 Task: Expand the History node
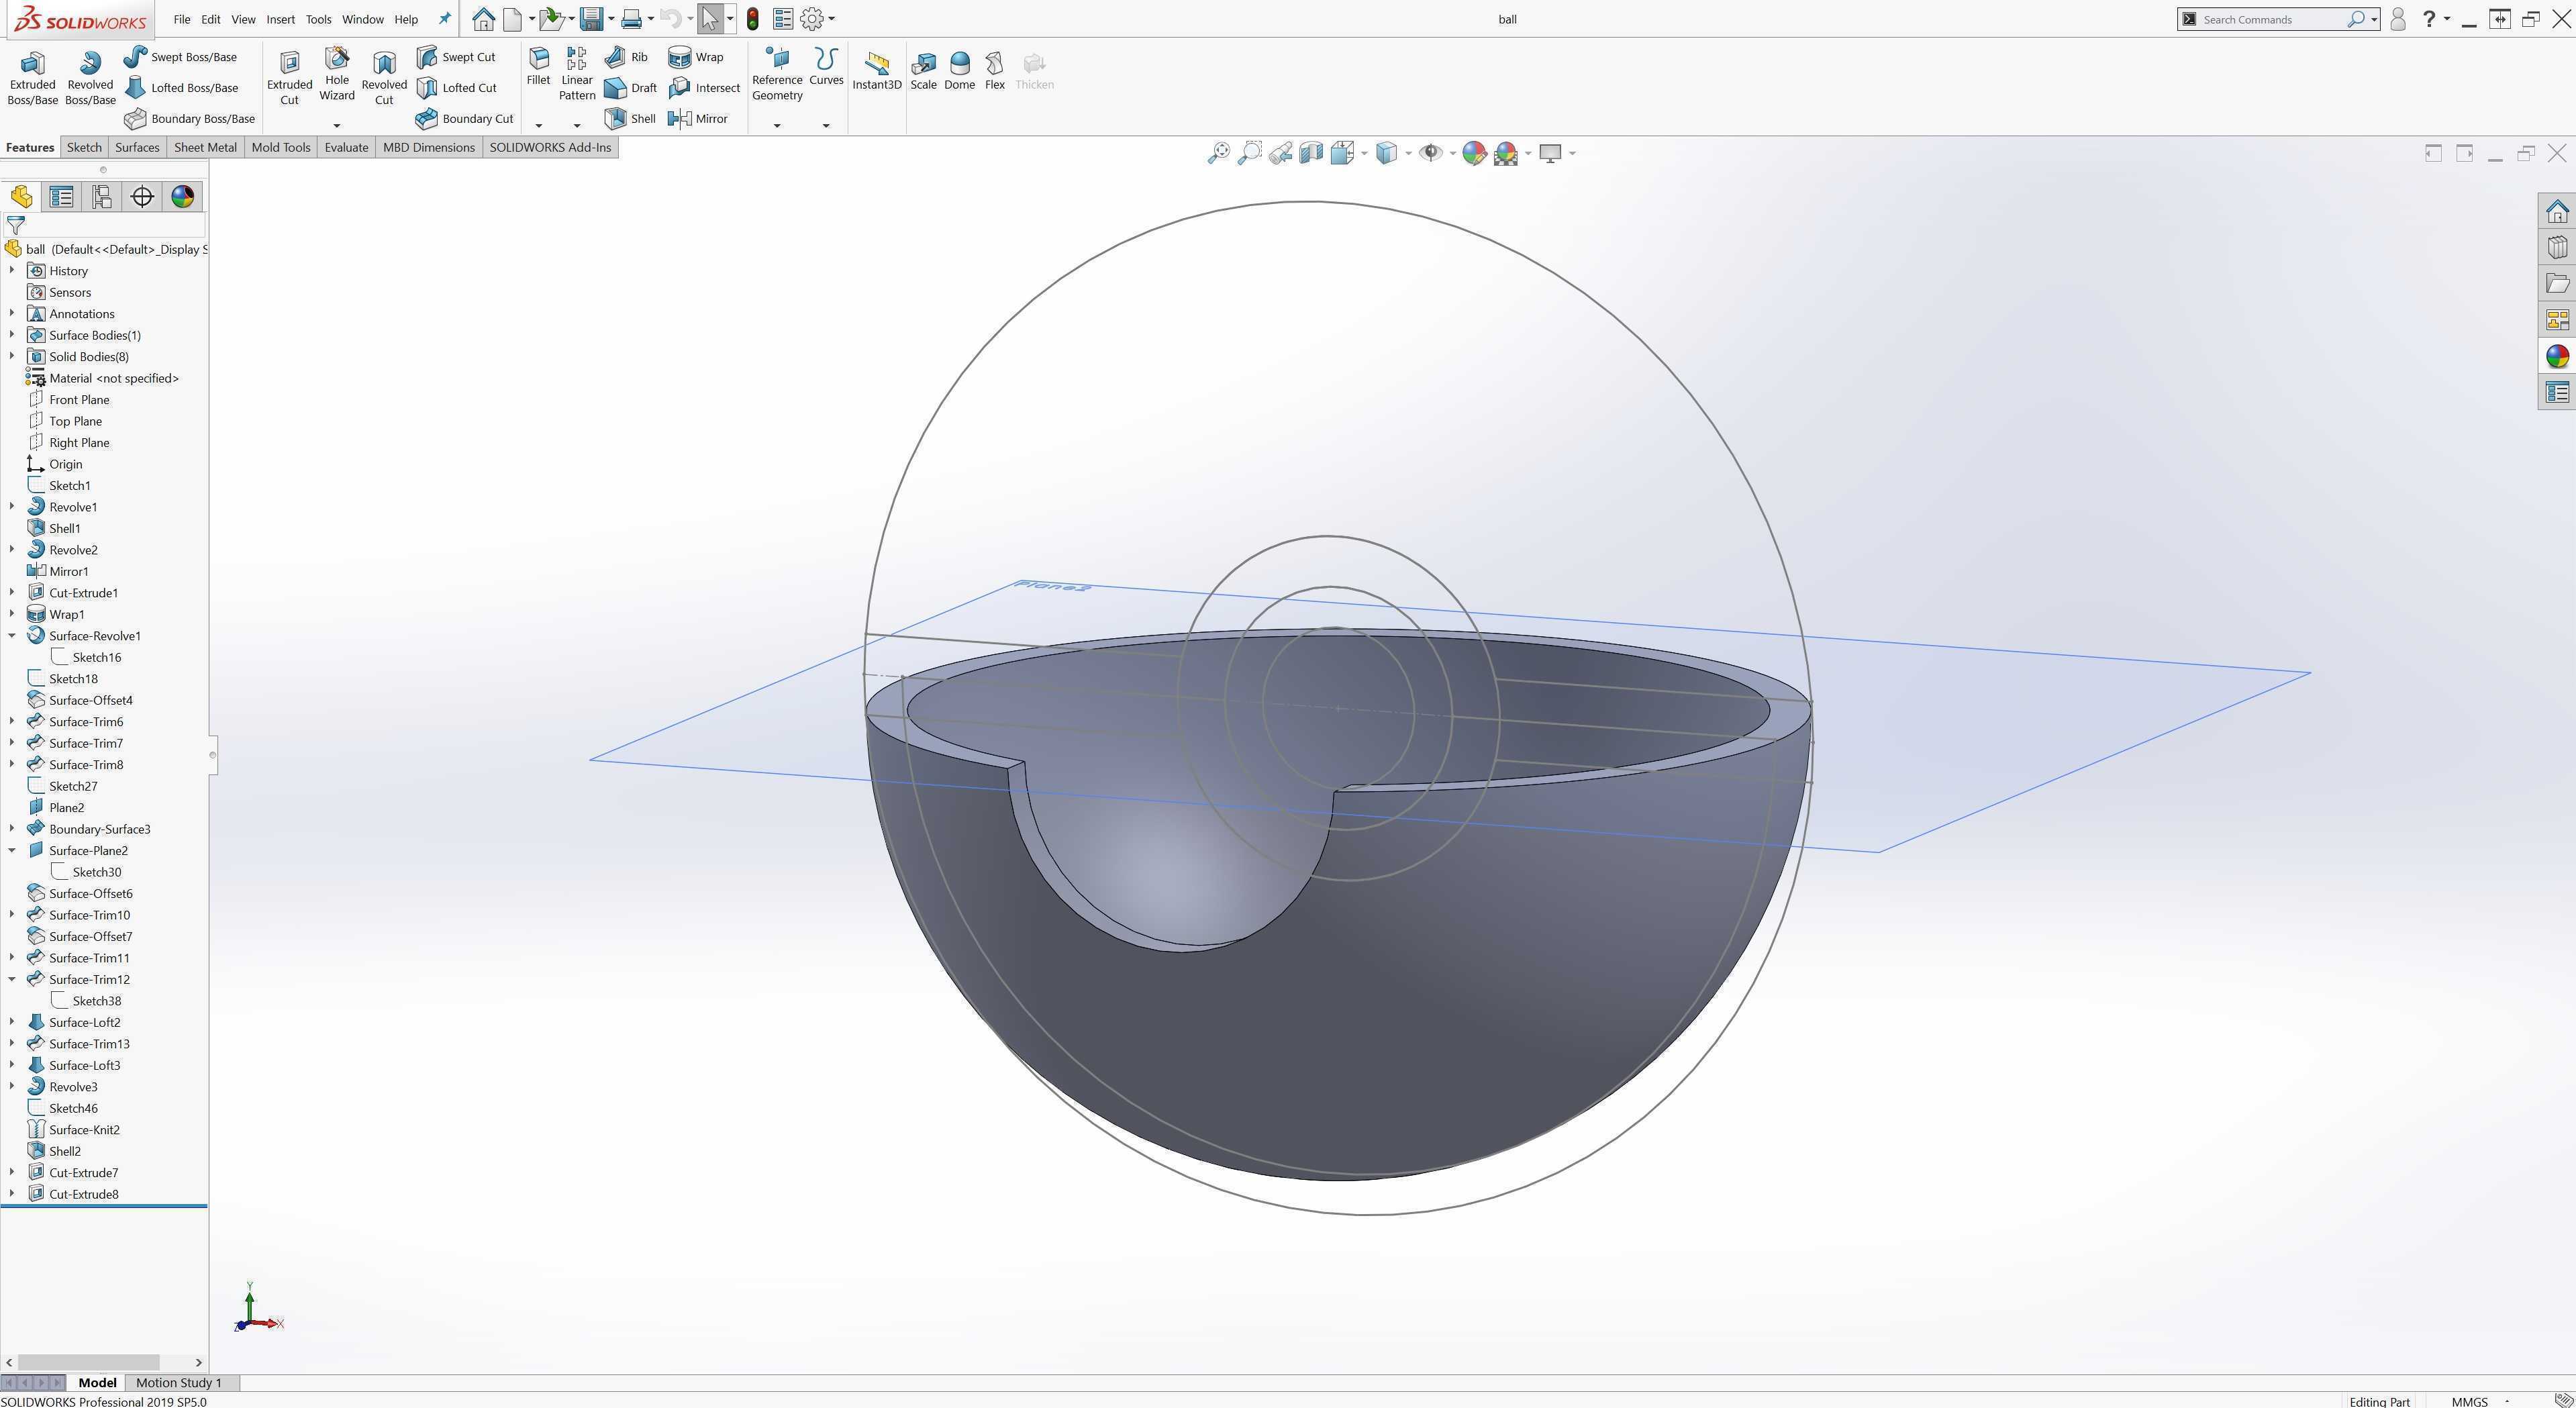(12, 270)
